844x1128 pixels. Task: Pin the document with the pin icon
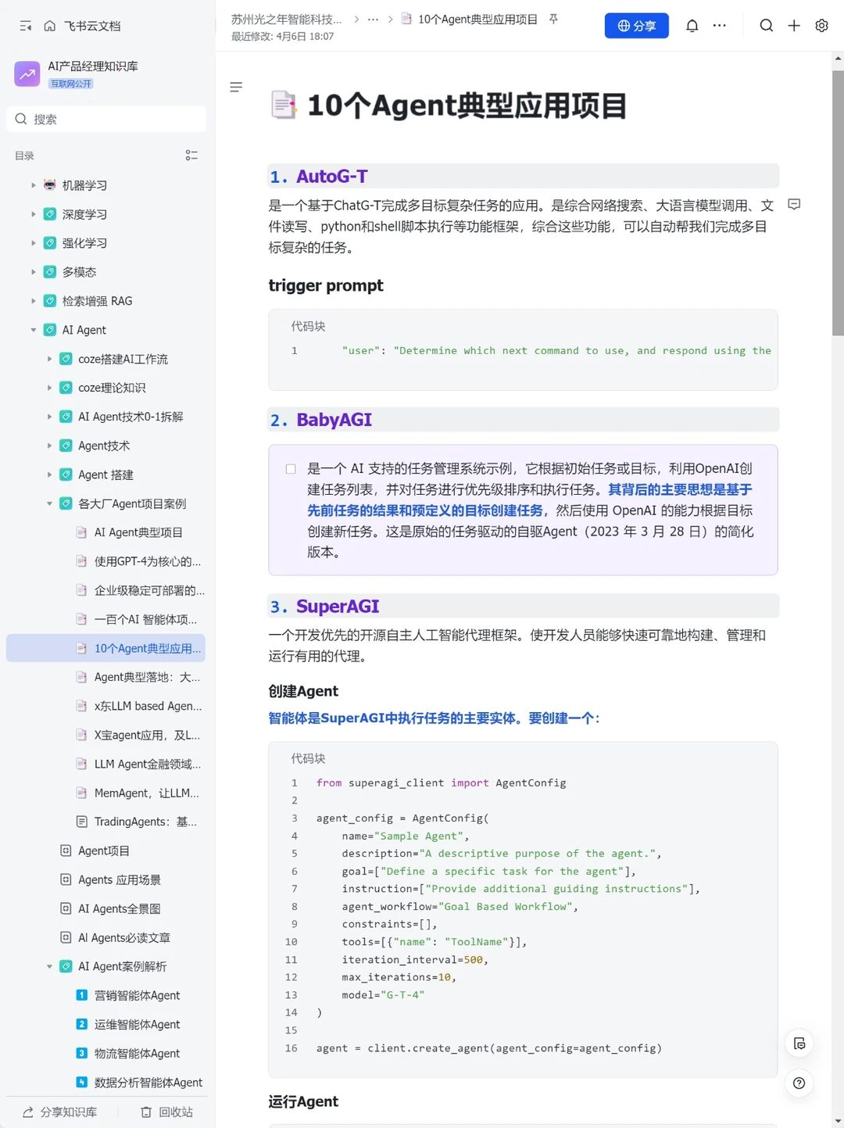[x=553, y=19]
